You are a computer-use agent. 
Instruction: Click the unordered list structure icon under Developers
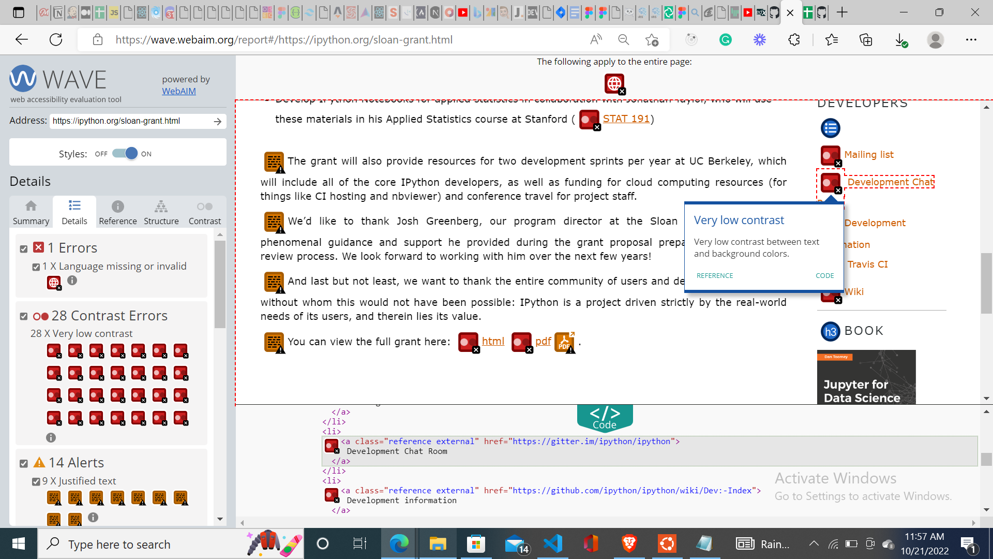(x=830, y=128)
